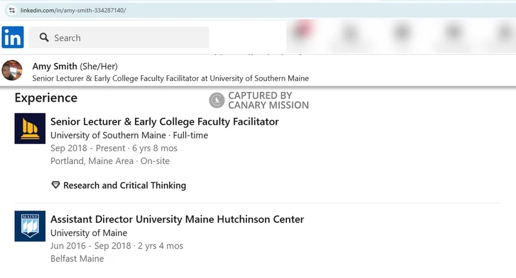Click 'Portland, Maine Area · On-site' text
The image size is (516, 278).
tap(110, 161)
